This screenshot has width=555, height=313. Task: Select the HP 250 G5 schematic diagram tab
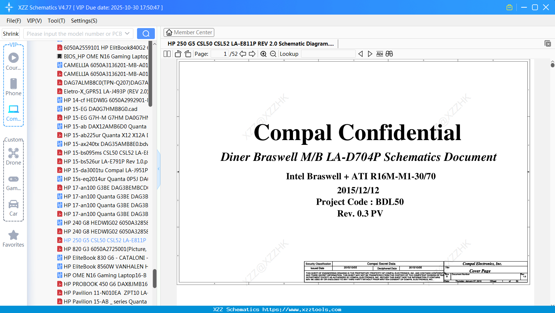coord(251,43)
